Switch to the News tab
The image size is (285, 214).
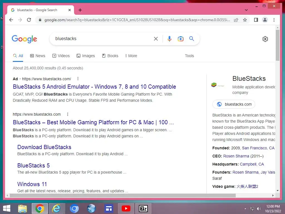pos(38,56)
